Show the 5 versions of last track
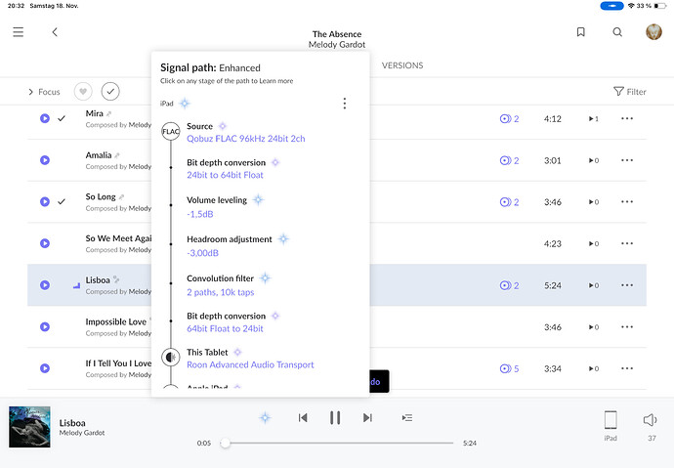 (x=509, y=368)
